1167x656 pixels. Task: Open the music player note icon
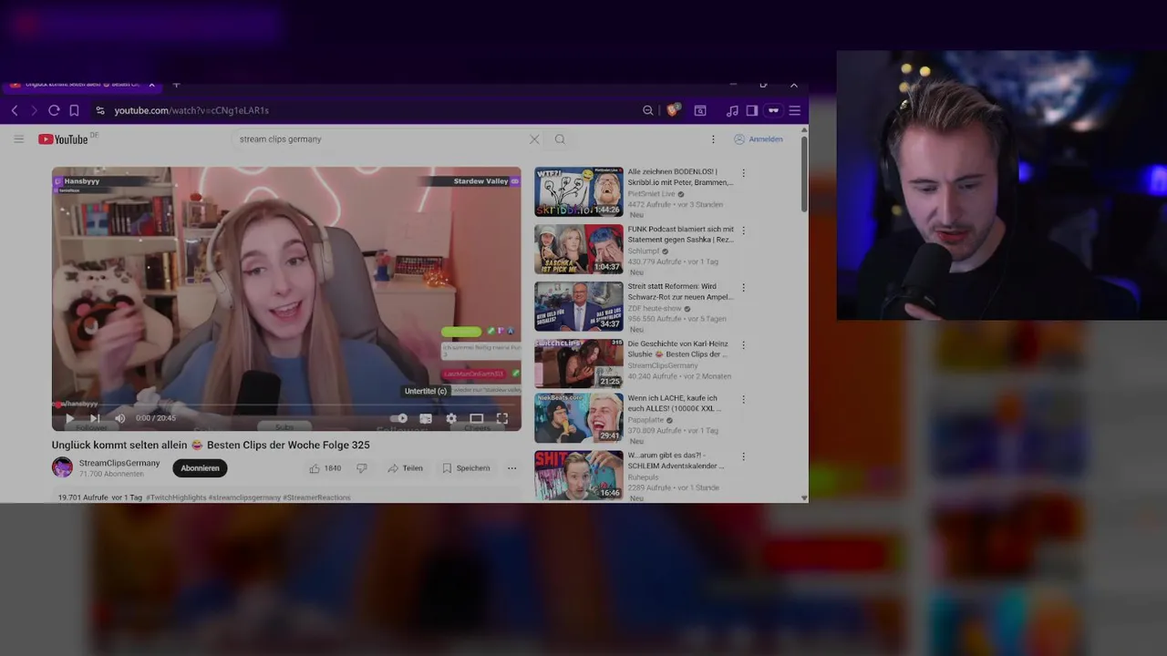tap(732, 110)
